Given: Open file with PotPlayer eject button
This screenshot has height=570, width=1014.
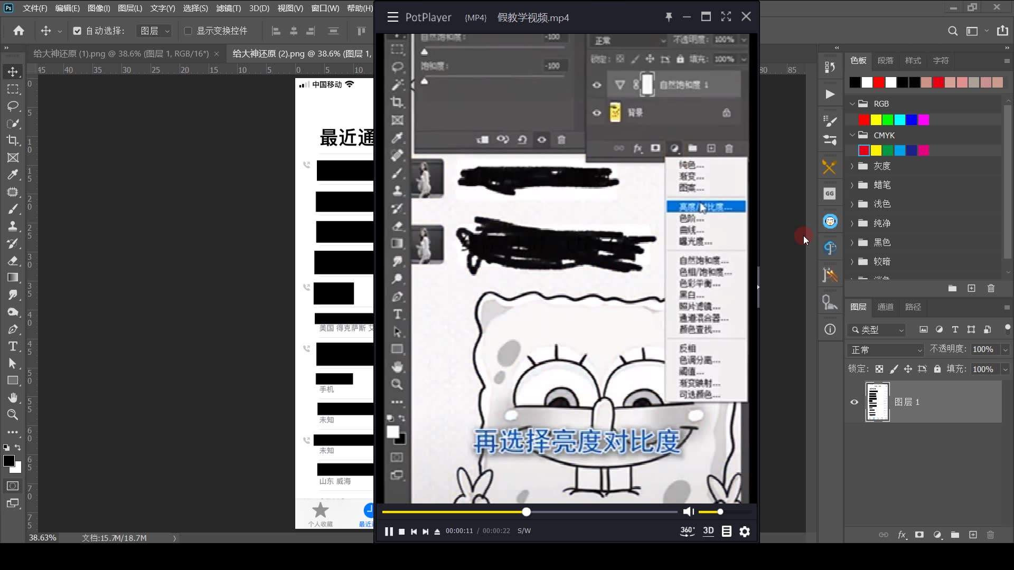Looking at the screenshot, I should click(x=437, y=531).
